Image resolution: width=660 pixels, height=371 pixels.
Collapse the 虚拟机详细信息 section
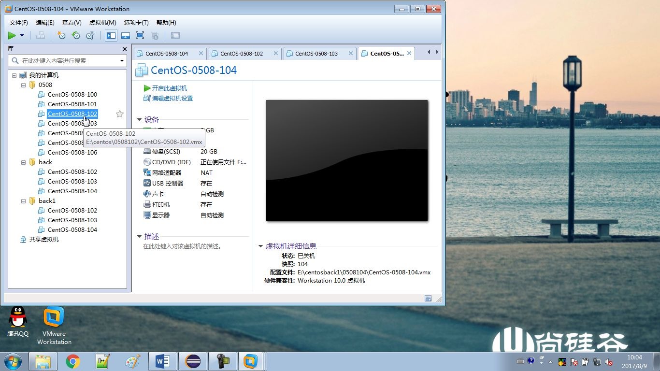tap(261, 246)
